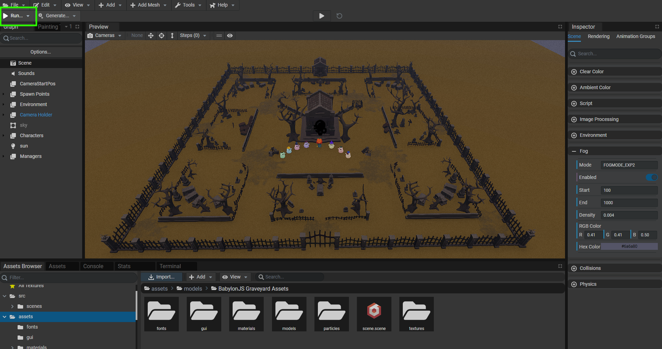Click the Options... button
Image resolution: width=662 pixels, height=349 pixels.
pyautogui.click(x=41, y=52)
